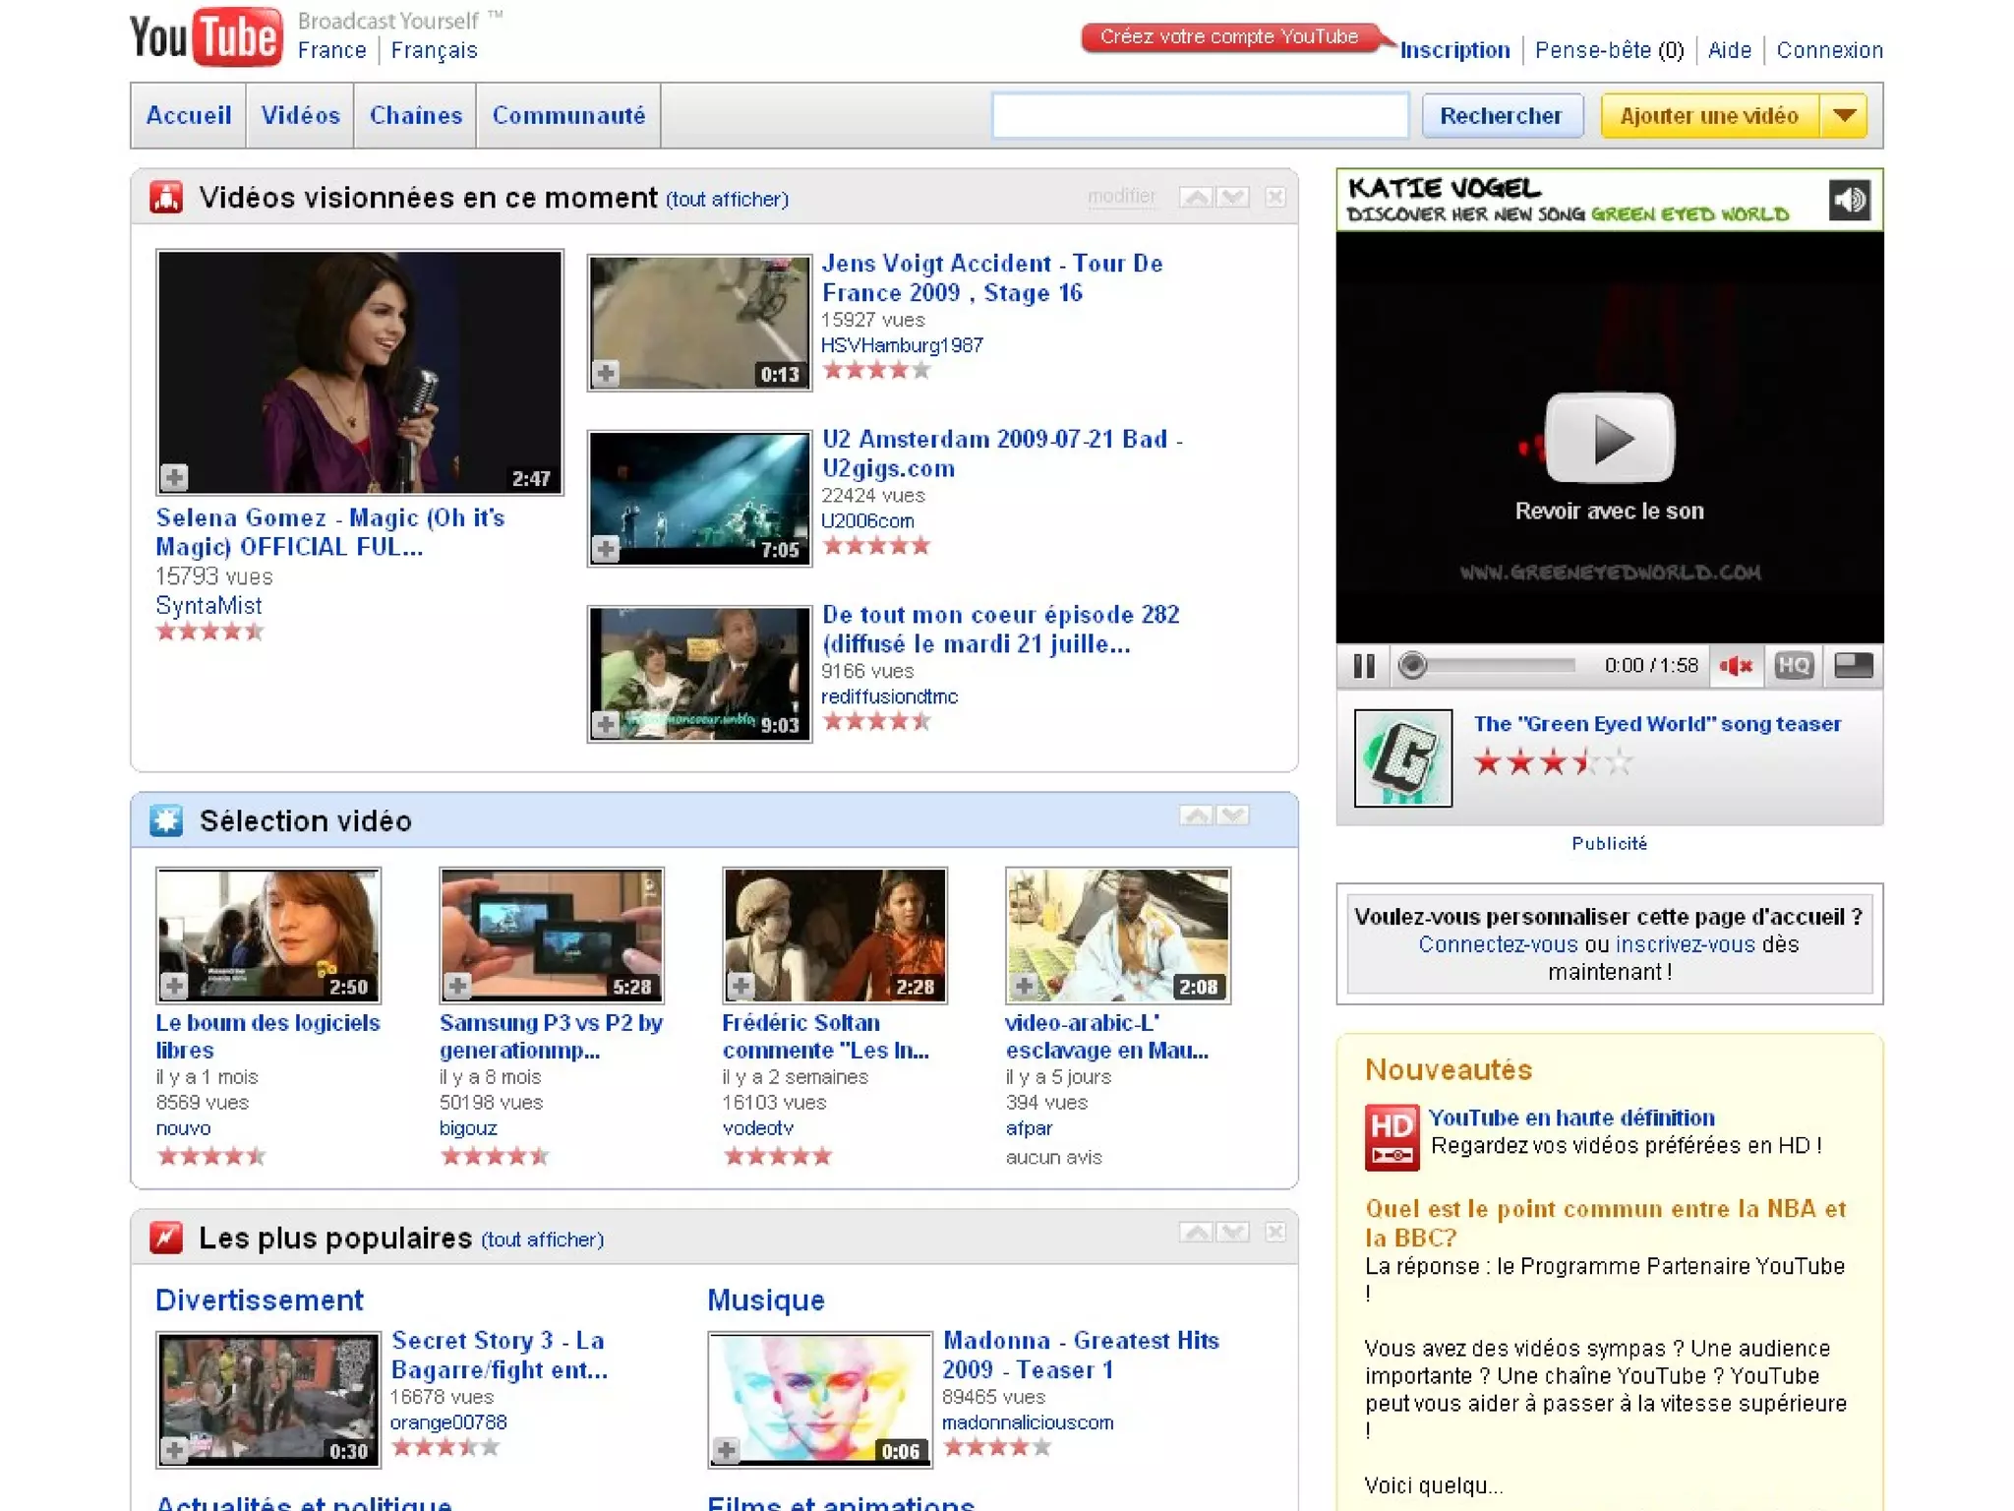Open Ajouter une vidéo dropdown arrow

coord(1844,116)
